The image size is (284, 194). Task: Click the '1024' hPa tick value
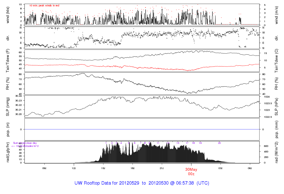(267, 97)
